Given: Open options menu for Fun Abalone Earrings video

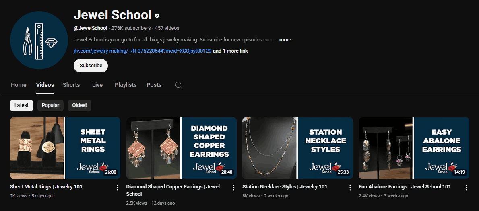Looking at the screenshot, I should pyautogui.click(x=467, y=188).
